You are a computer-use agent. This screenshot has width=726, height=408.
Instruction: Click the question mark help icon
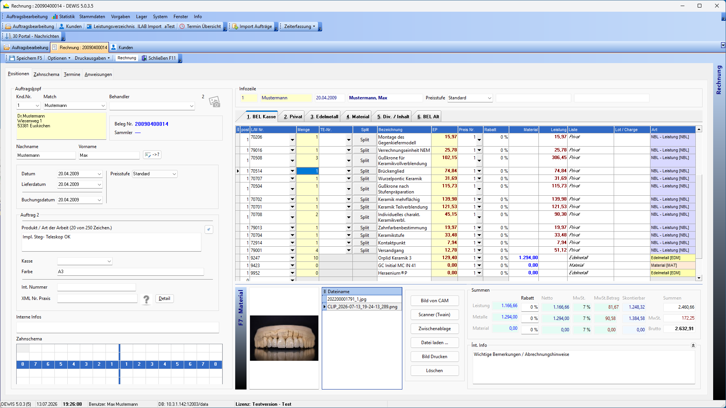pyautogui.click(x=146, y=300)
